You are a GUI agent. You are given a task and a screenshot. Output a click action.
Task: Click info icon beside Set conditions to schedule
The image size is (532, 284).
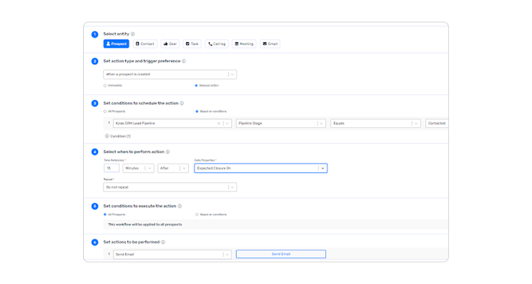coord(182,103)
